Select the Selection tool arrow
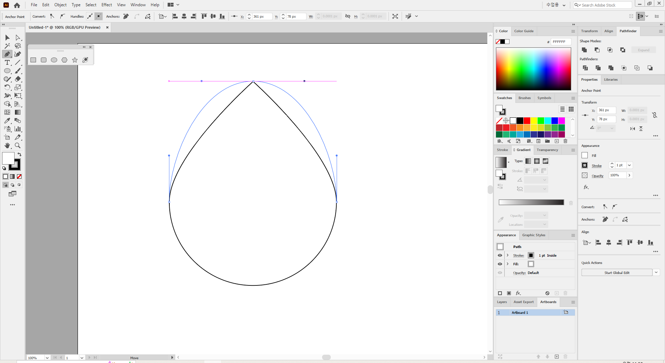665x363 pixels. [x=7, y=37]
